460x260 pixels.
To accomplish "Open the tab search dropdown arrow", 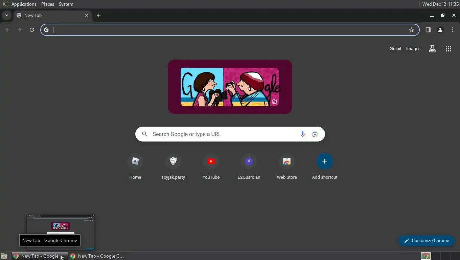I will click(x=6, y=15).
